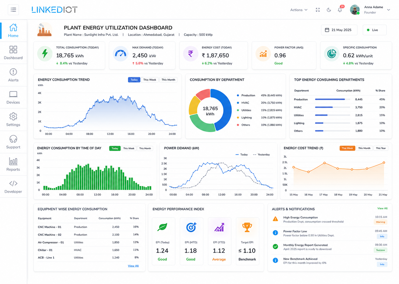Go to Alerts in sidebar
The height and width of the screenshot is (284, 399).
[13, 75]
